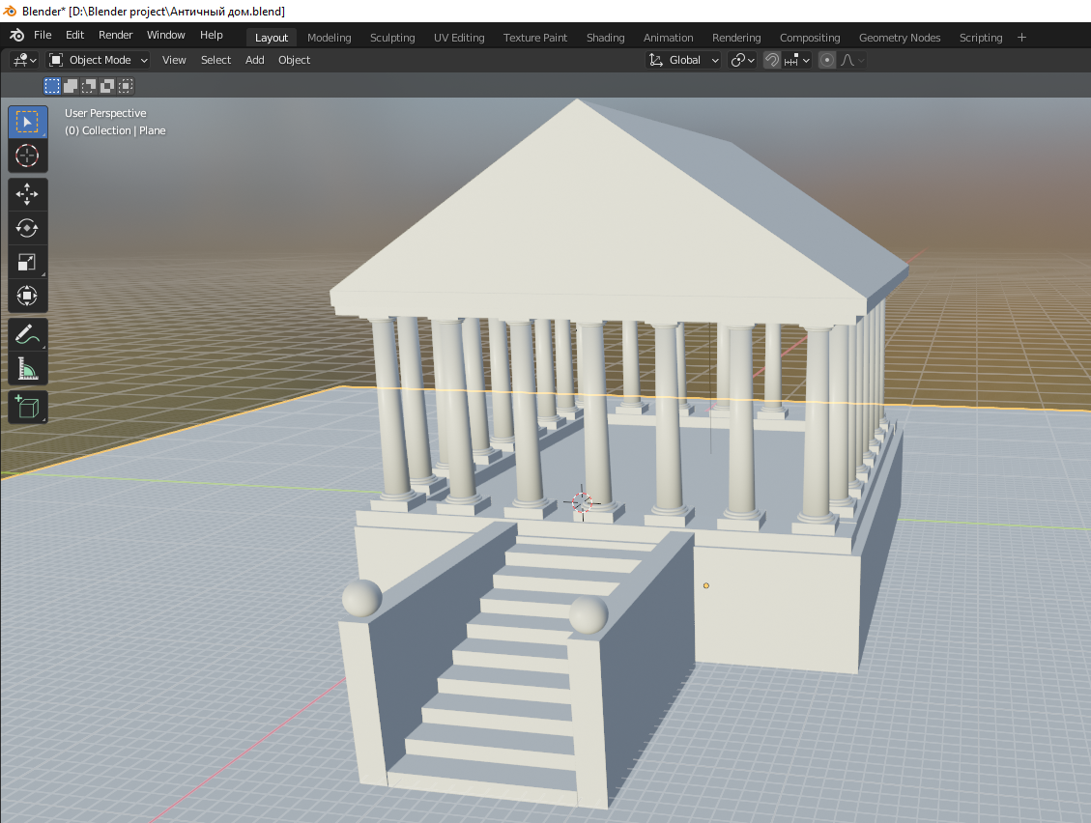Set selection mode to subtract
The height and width of the screenshot is (823, 1091).
(x=88, y=86)
